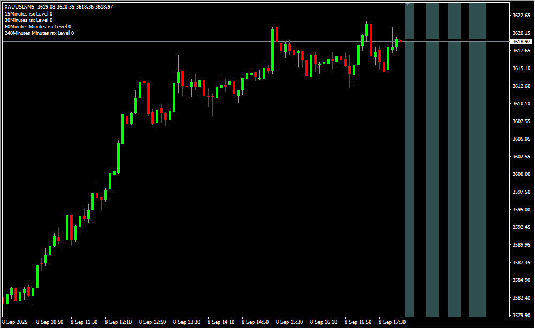This screenshot has width=535, height=329.
Task: Click the current price tag 3618.97
Action: 521,41
